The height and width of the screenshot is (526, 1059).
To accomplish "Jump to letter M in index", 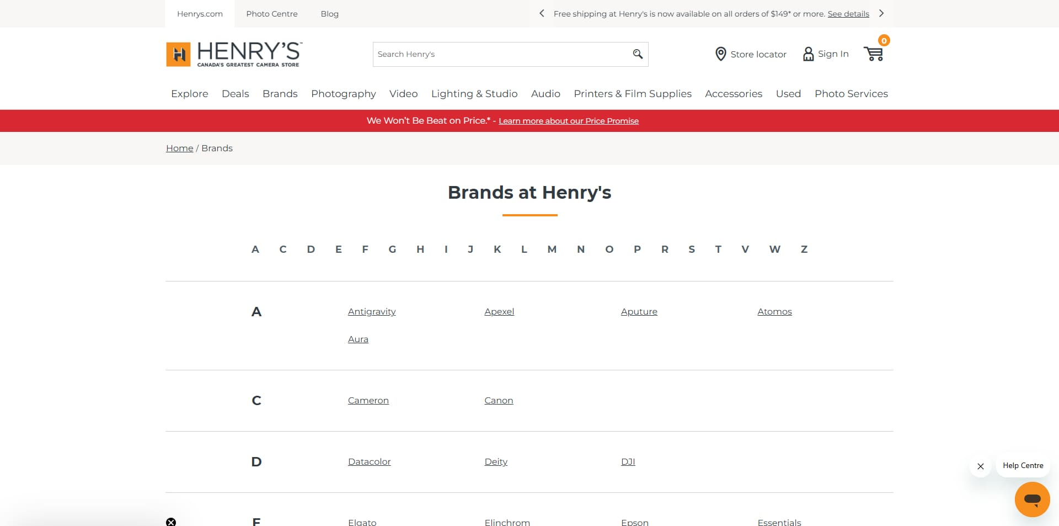I will [x=552, y=249].
